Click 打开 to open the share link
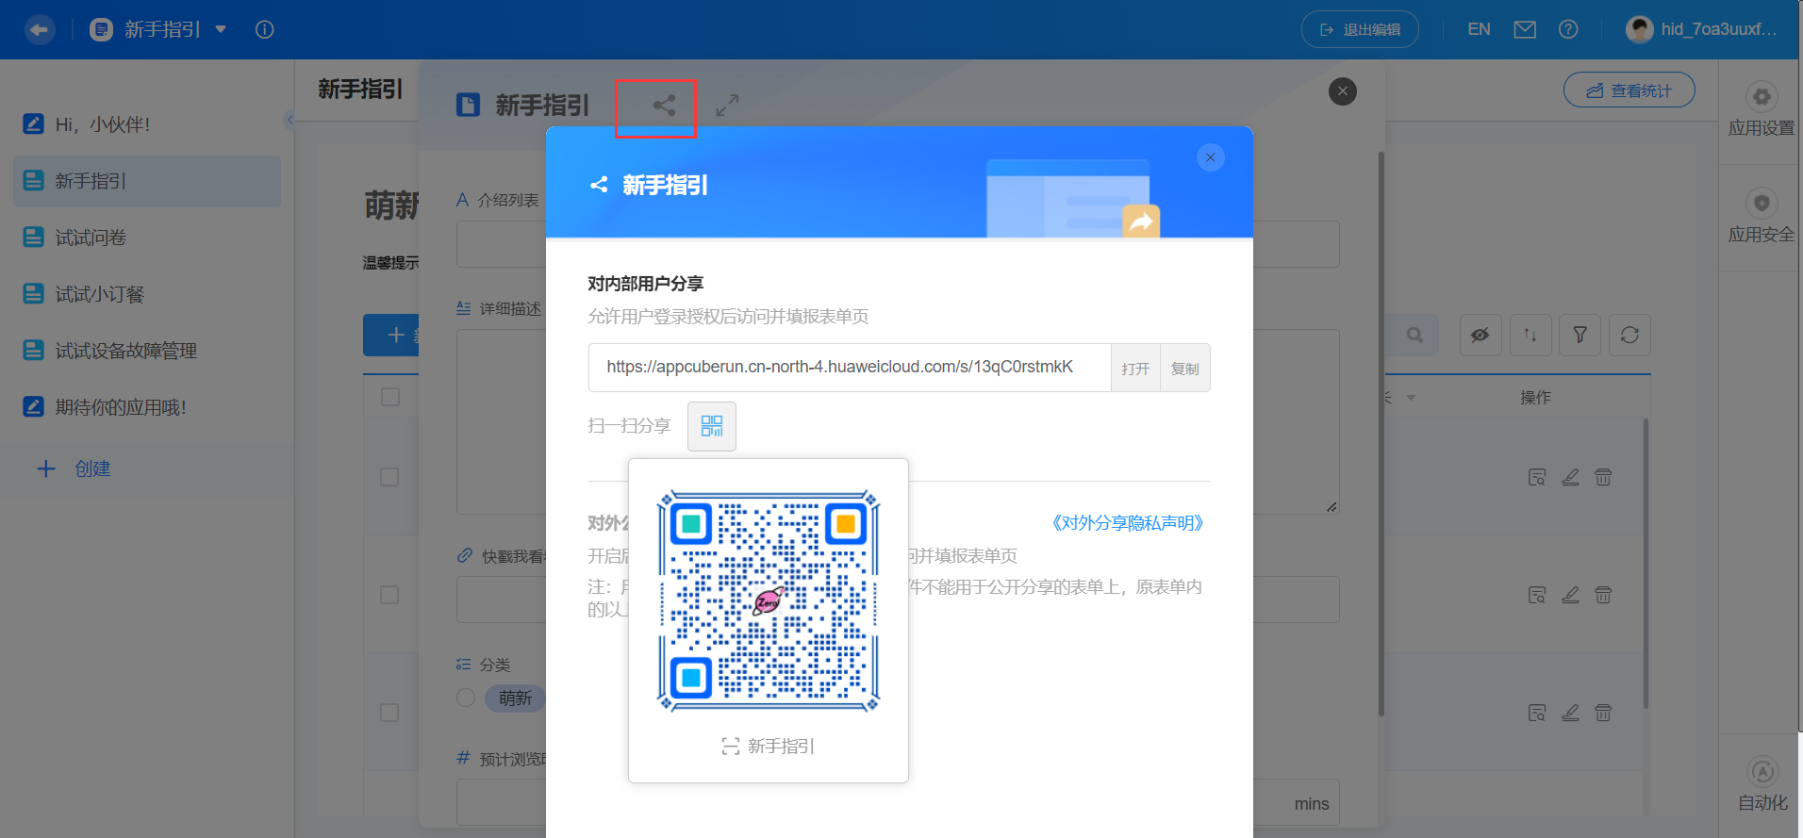Image resolution: width=1803 pixels, height=838 pixels. coord(1135,369)
